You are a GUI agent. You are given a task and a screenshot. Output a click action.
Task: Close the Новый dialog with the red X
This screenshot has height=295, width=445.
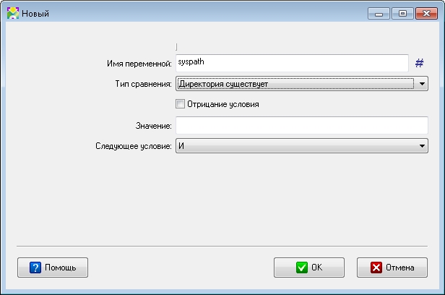426,13
